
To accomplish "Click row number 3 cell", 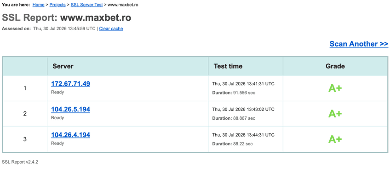I will point(25,139).
